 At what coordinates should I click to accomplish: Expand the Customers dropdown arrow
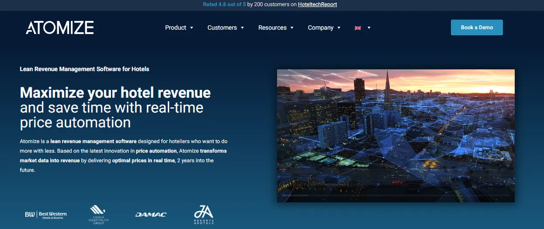click(242, 28)
